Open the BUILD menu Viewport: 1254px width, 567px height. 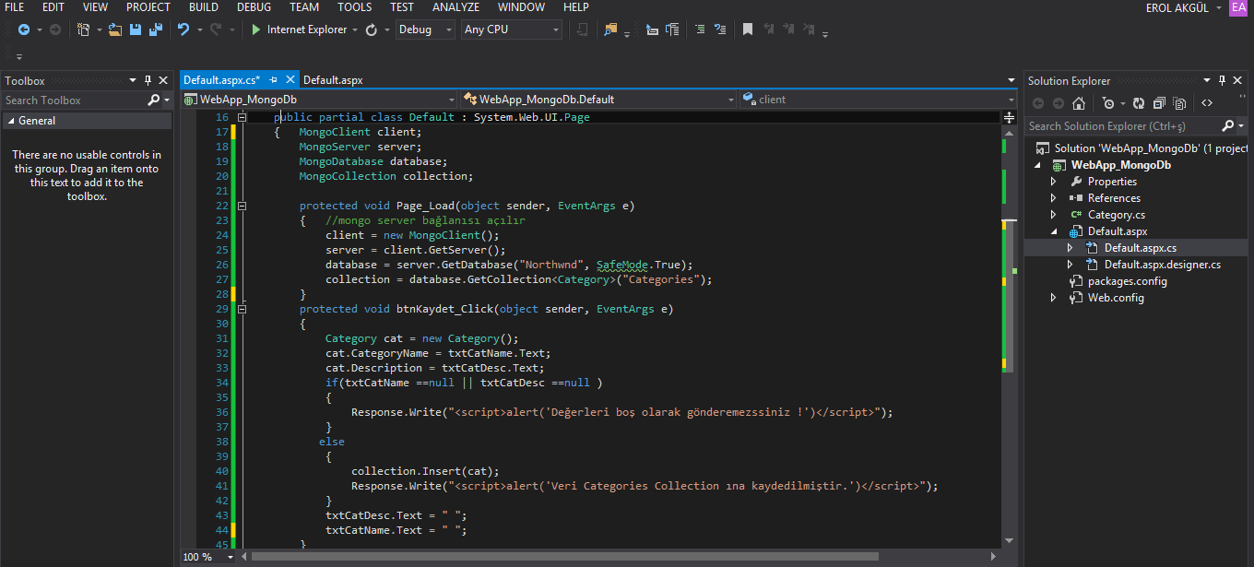tap(204, 7)
